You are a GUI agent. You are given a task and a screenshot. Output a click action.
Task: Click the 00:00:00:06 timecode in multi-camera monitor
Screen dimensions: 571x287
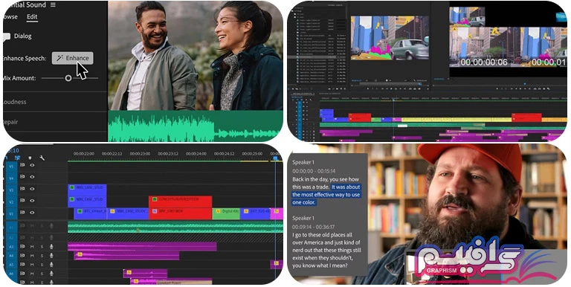(x=484, y=62)
